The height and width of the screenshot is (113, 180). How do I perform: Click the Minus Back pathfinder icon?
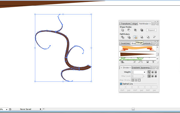pyautogui.click(x=154, y=37)
